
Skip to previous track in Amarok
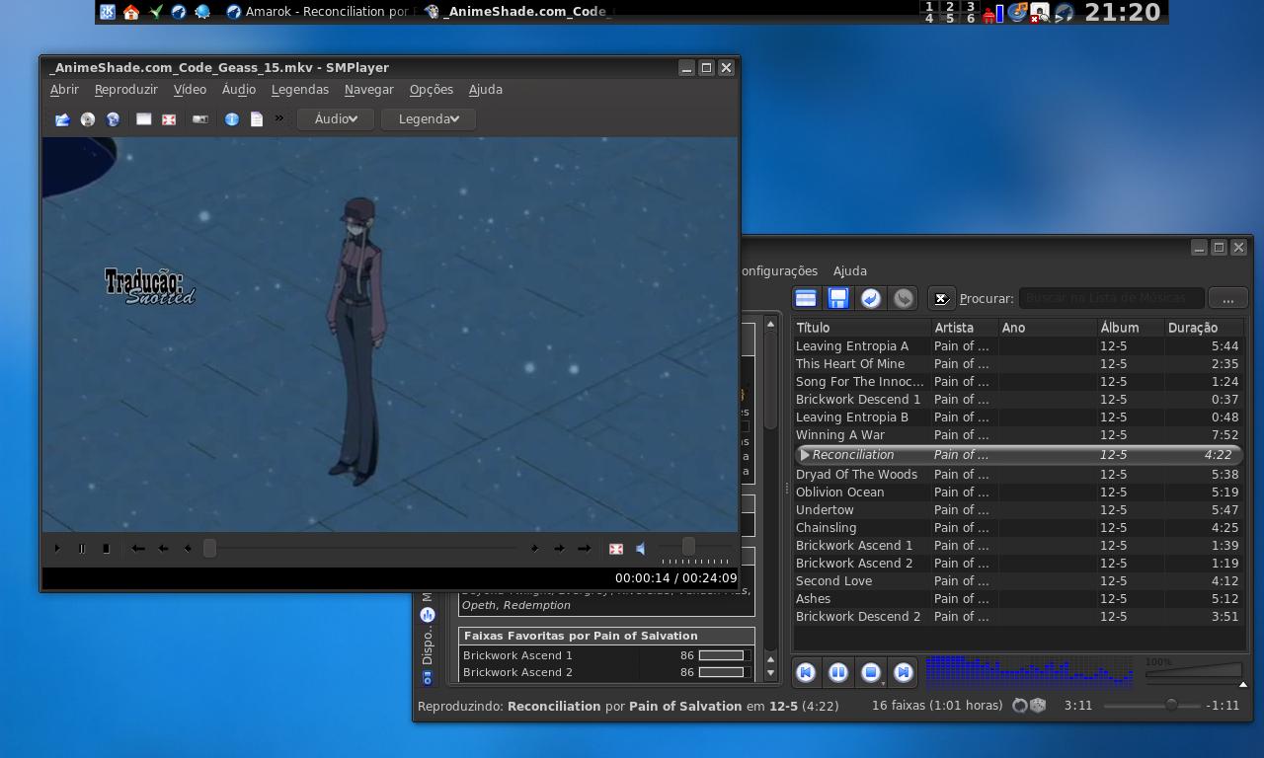tap(806, 672)
